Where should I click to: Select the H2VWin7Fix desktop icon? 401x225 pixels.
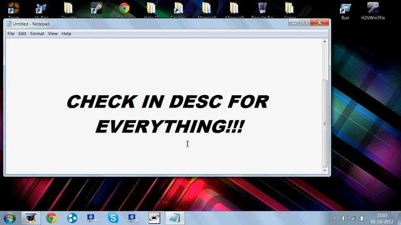pos(373,11)
